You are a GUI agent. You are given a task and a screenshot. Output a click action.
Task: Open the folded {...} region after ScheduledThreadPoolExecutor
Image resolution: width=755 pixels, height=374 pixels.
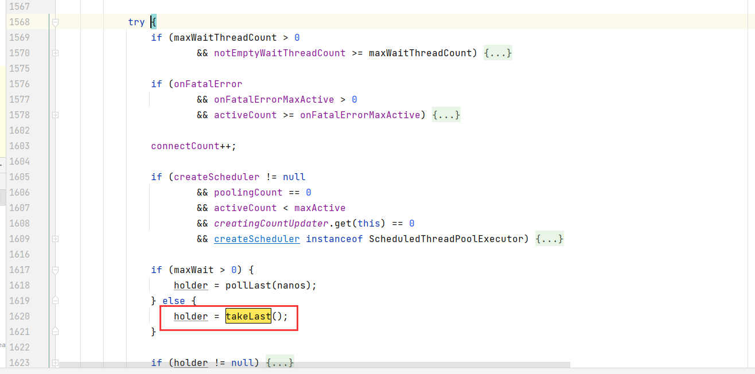coord(549,239)
